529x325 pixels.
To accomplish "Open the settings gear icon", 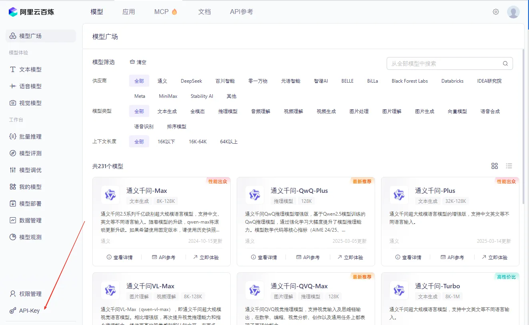I will pyautogui.click(x=496, y=12).
